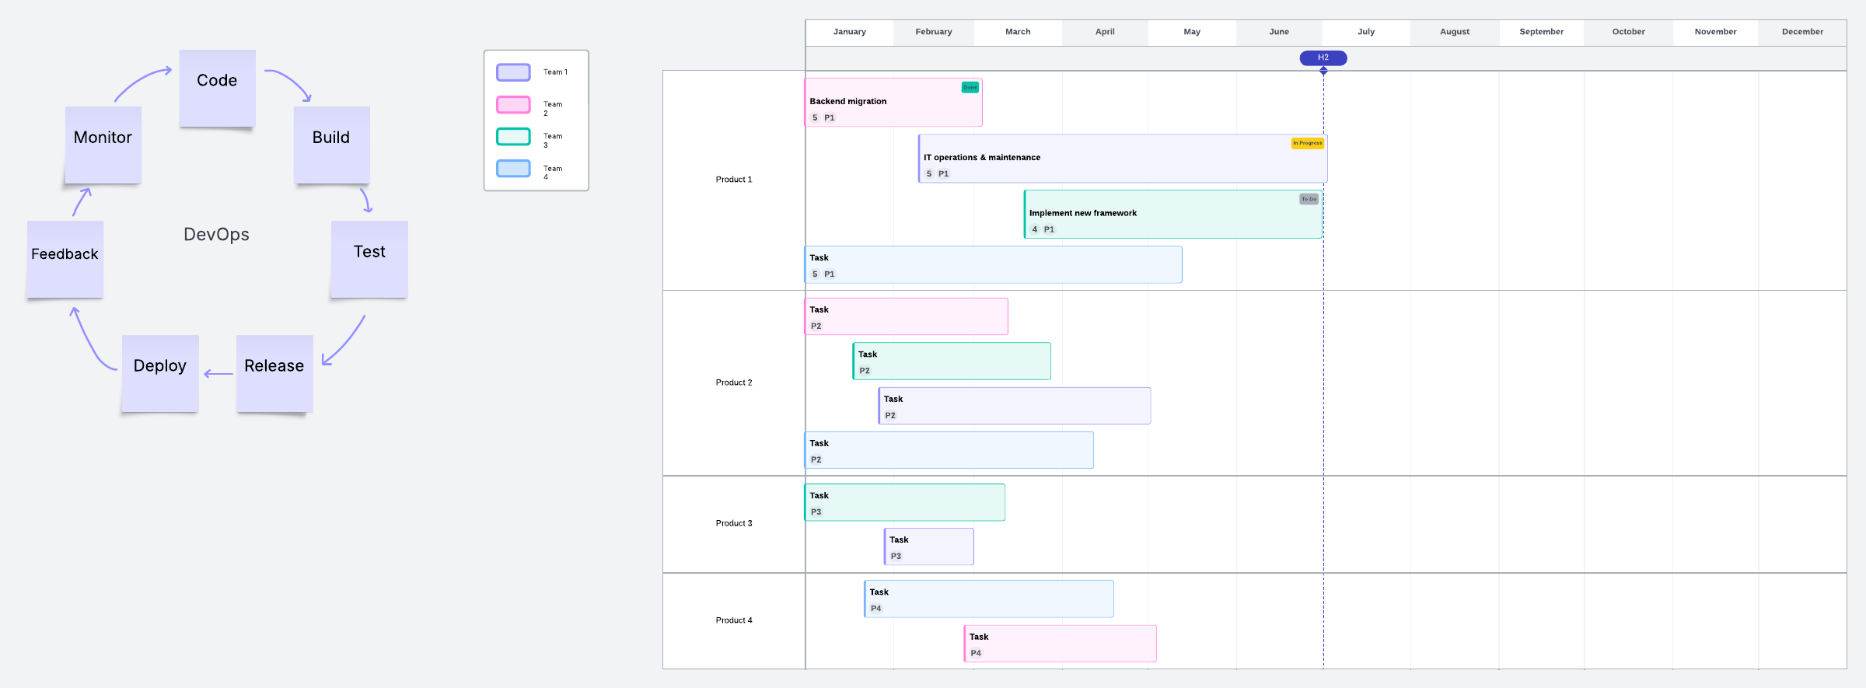Click the July month header
1866x688 pixels.
point(1366,32)
